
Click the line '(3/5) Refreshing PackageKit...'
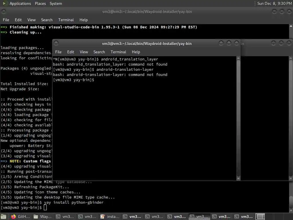click(35, 187)
